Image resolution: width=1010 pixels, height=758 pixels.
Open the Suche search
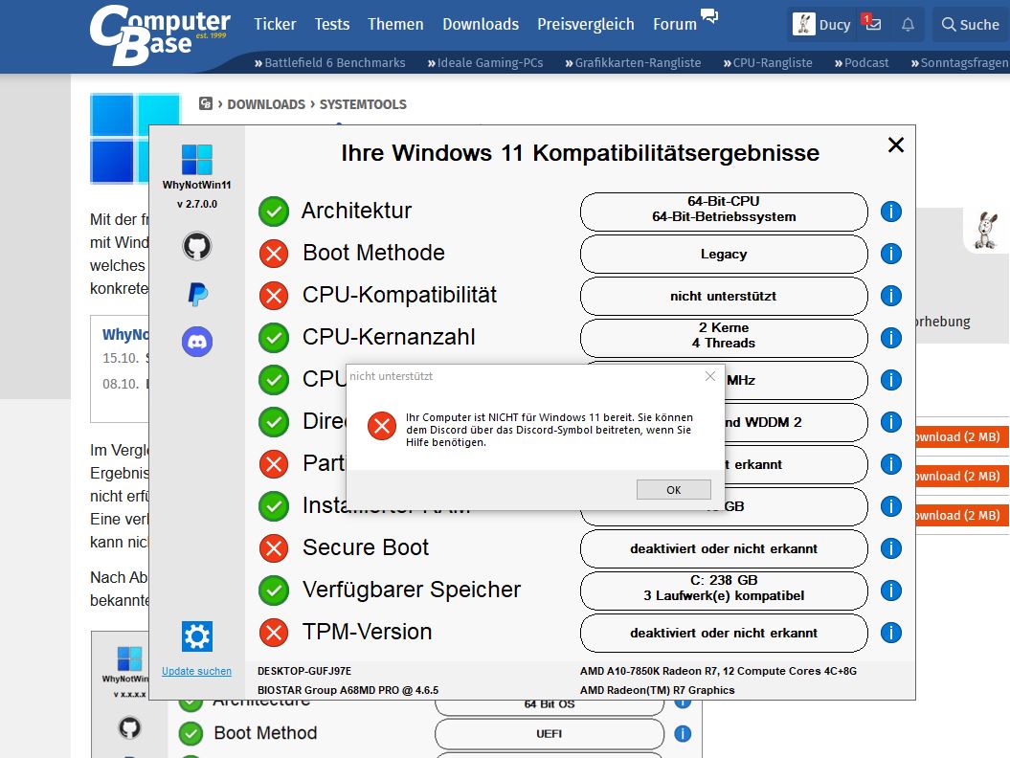pos(970,25)
